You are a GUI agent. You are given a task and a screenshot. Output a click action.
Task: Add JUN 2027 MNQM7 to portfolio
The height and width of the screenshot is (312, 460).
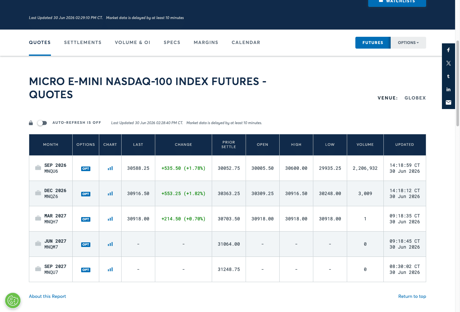(x=38, y=243)
